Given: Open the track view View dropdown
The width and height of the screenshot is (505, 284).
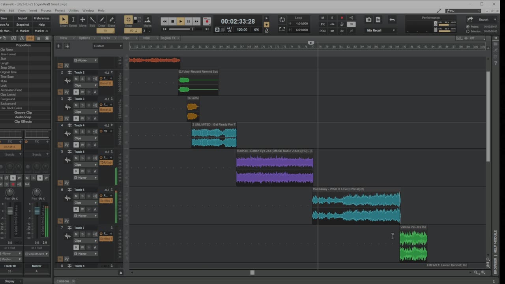Looking at the screenshot, I should (x=65, y=38).
